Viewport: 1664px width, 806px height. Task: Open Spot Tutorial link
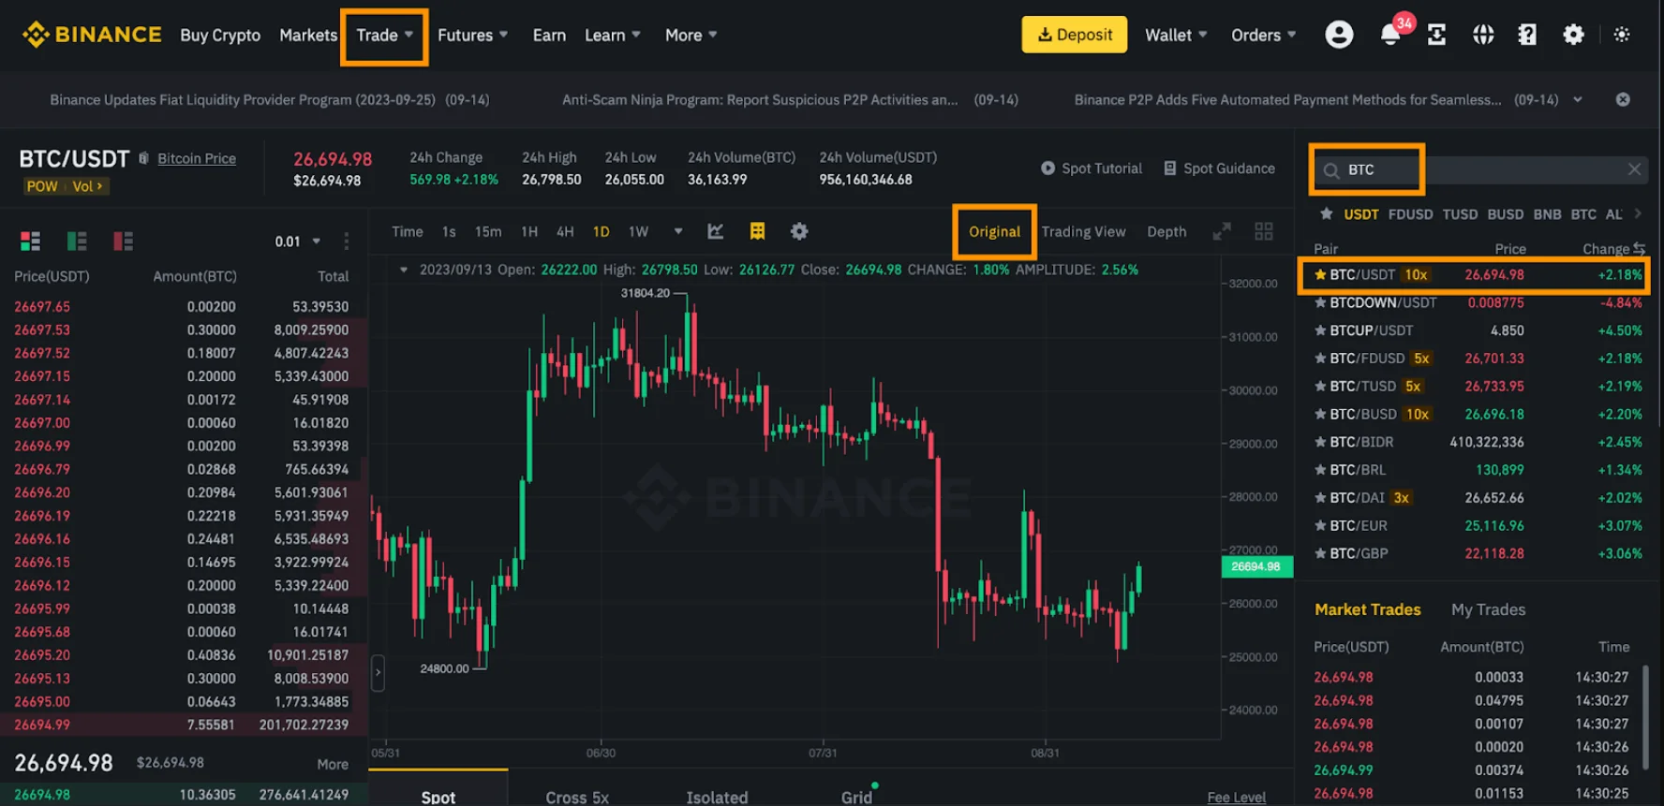click(x=1092, y=169)
